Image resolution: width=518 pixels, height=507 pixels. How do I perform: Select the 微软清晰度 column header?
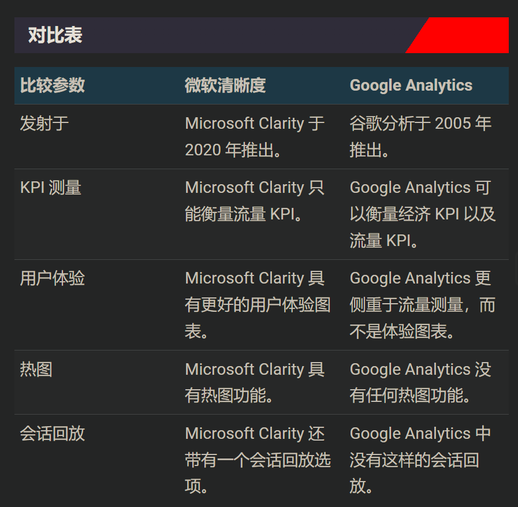pyautogui.click(x=225, y=85)
